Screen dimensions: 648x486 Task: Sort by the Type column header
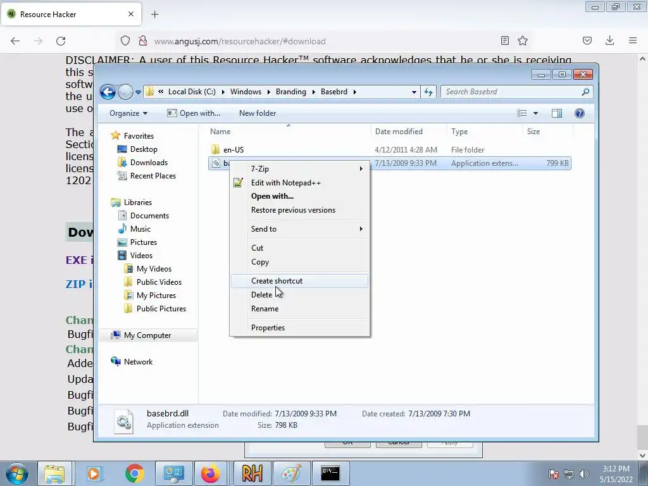click(459, 132)
